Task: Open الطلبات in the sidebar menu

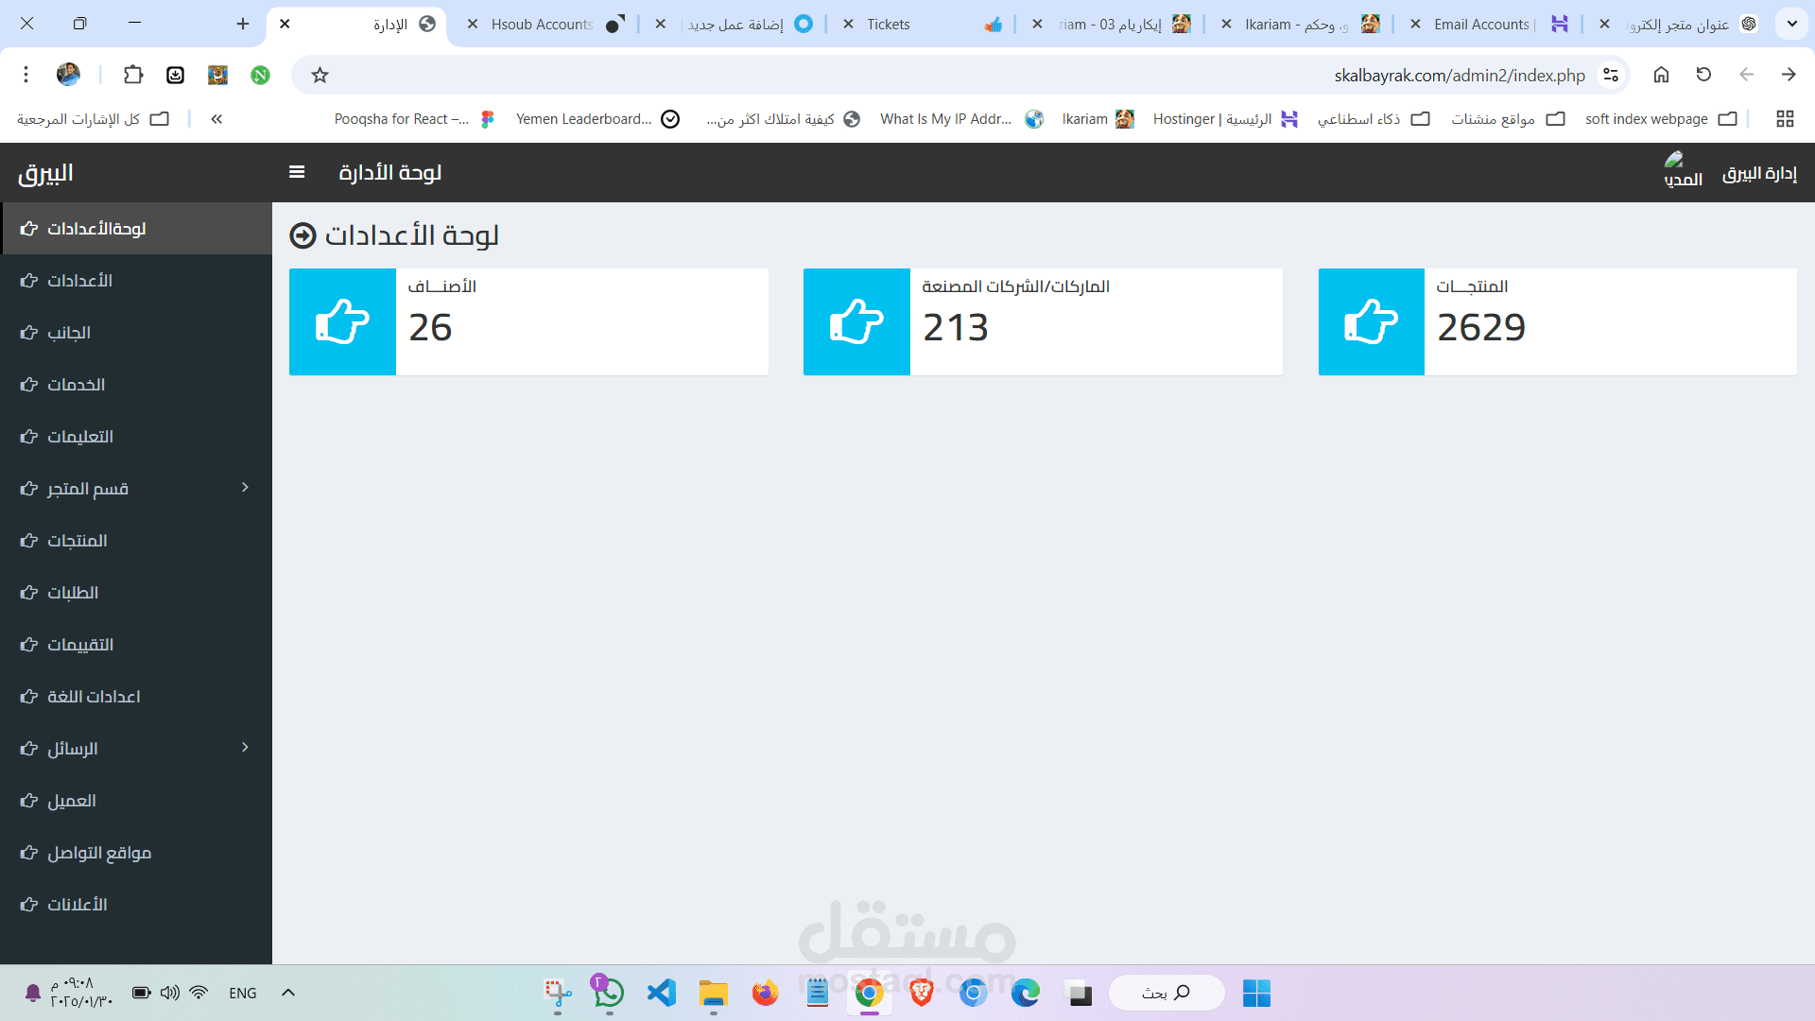Action: (x=73, y=593)
